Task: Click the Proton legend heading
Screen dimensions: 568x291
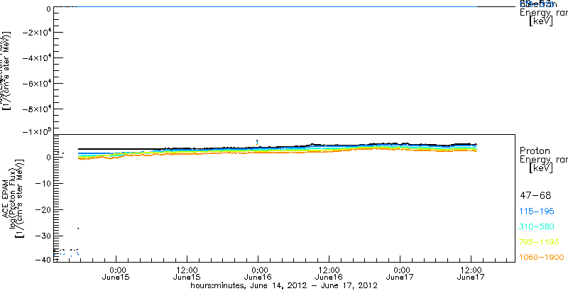Action: [x=535, y=150]
